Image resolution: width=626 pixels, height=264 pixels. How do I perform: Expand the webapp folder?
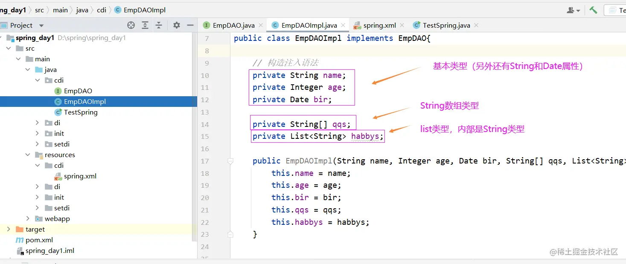[x=28, y=219]
